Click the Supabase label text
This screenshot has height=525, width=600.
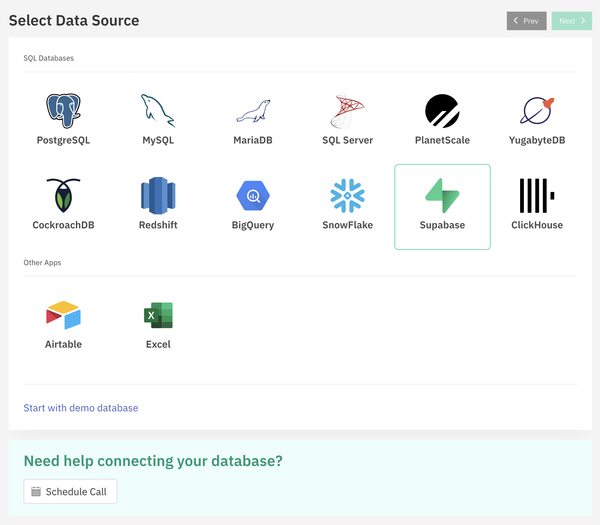pos(442,225)
